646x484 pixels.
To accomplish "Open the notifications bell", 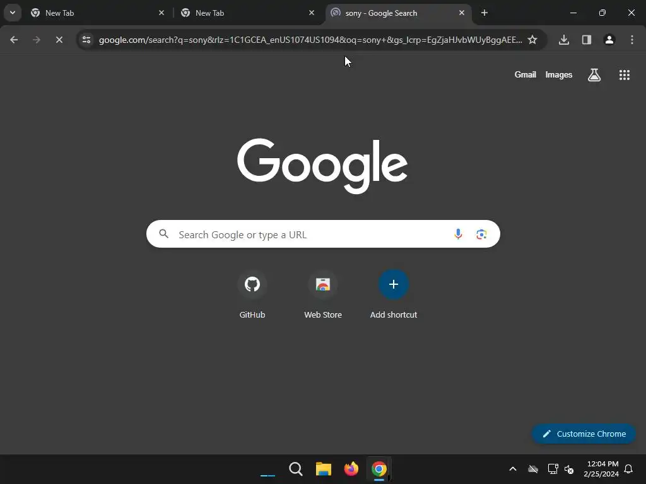I will 629,469.
